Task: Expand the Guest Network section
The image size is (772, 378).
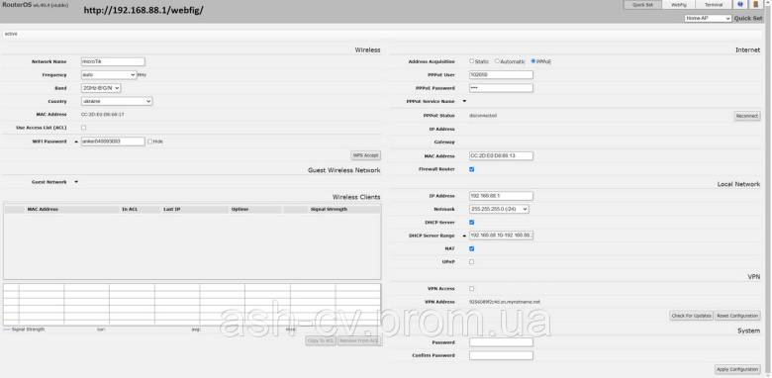Action: (x=76, y=182)
